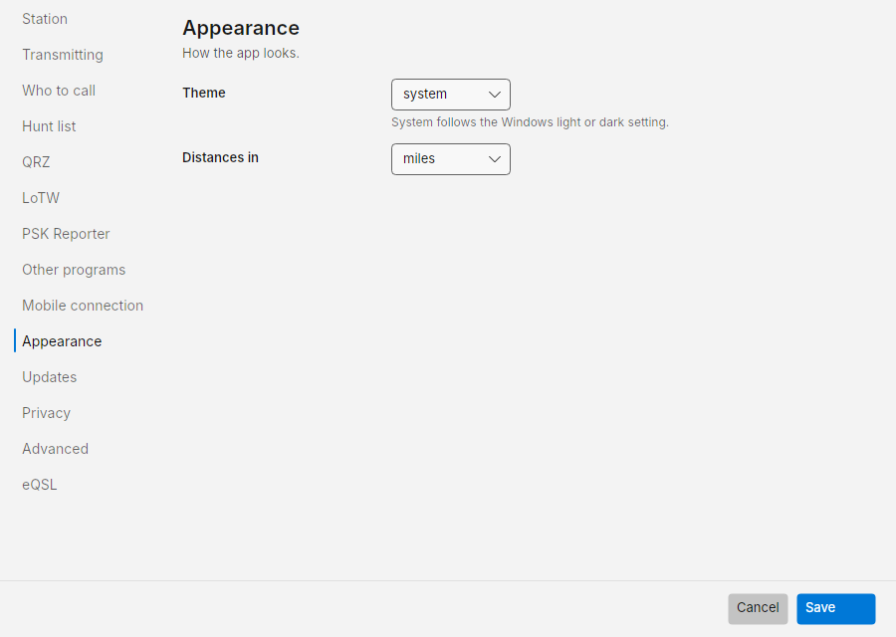Screen dimensions: 896x637
Task: Switch to QRZ settings
Action: tap(36, 162)
